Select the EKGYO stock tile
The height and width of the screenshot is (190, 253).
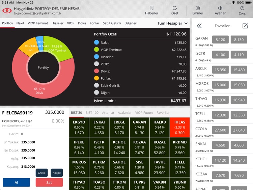coord(79,127)
